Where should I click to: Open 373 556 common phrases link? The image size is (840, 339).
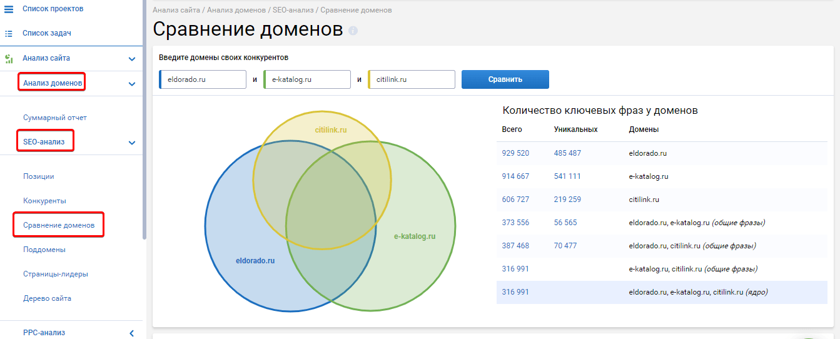[515, 223]
